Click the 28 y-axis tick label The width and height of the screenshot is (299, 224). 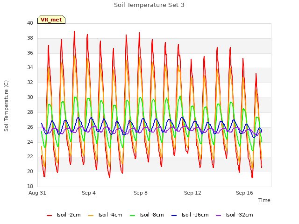click(x=30, y=112)
